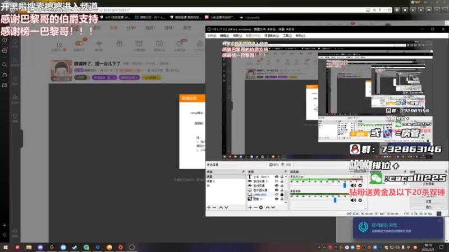Screen dimensions: 449x252
Task: Open Discord from the taskbar
Action: [x=40, y=247]
